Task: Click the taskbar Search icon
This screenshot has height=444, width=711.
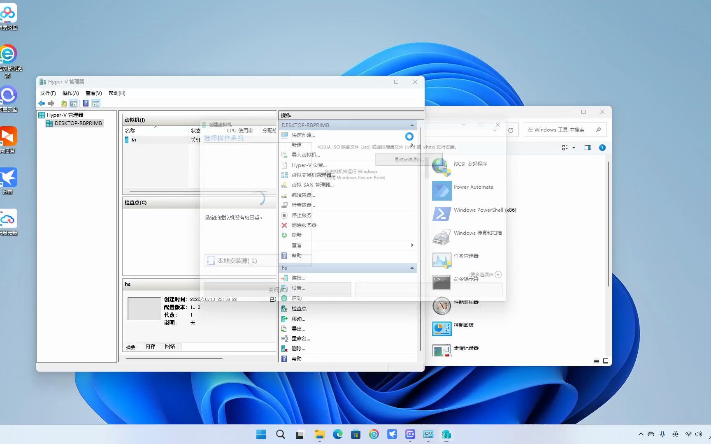Action: pyautogui.click(x=280, y=435)
